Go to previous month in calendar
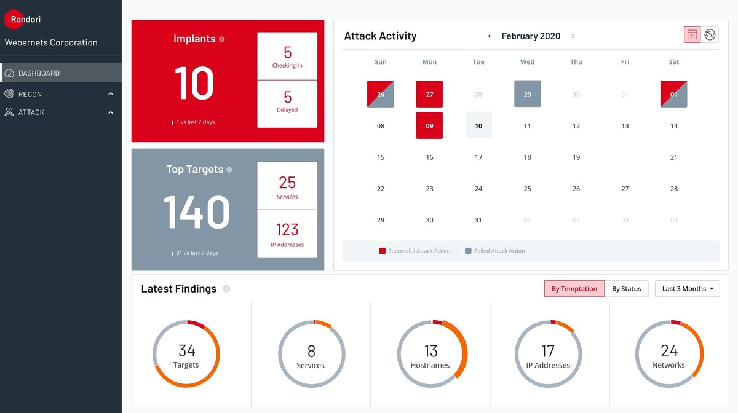The height and width of the screenshot is (413, 738). click(x=490, y=36)
